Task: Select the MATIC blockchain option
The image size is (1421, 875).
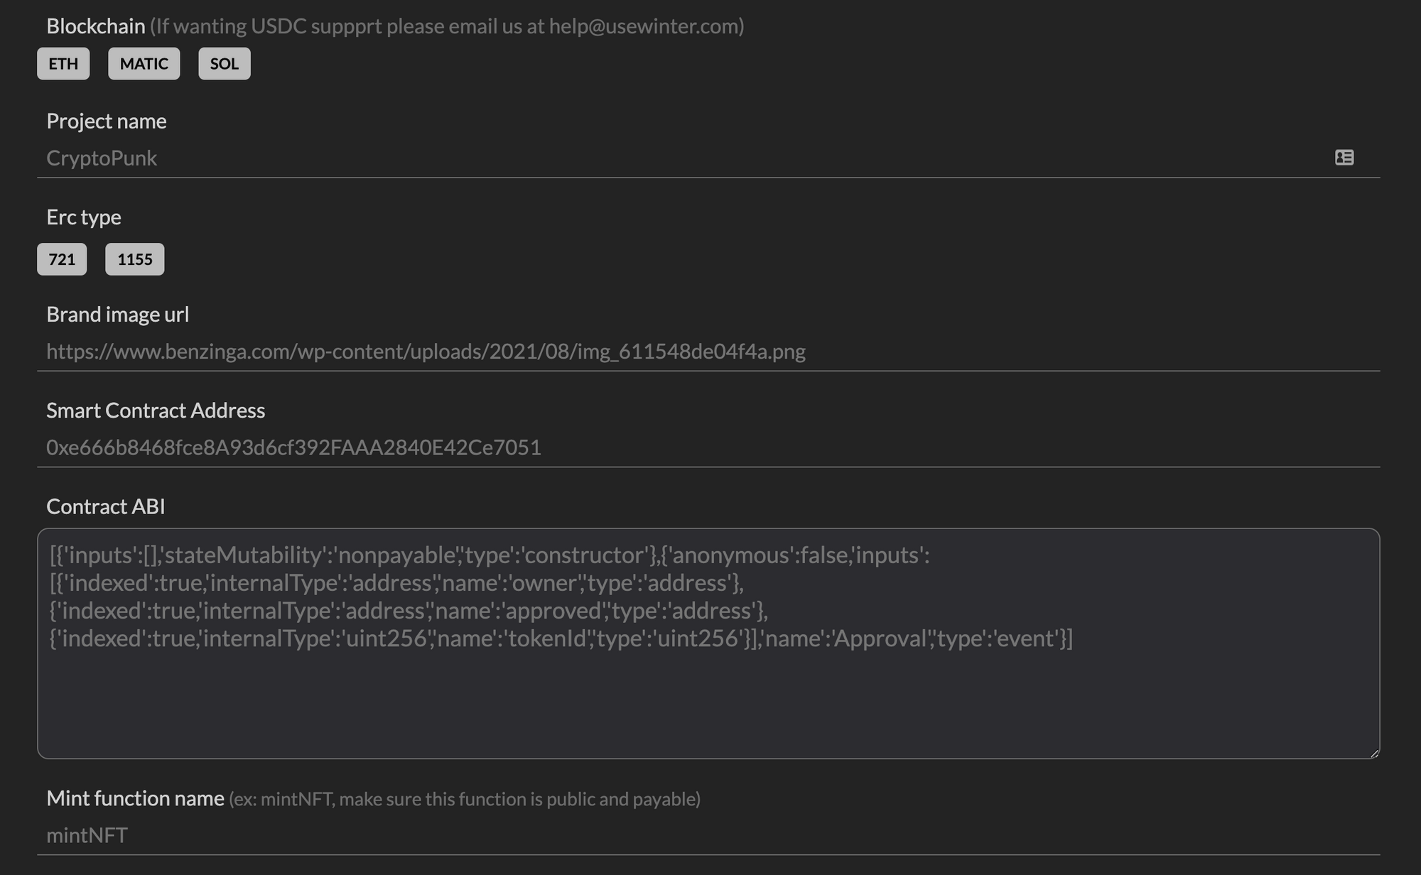Action: [144, 64]
